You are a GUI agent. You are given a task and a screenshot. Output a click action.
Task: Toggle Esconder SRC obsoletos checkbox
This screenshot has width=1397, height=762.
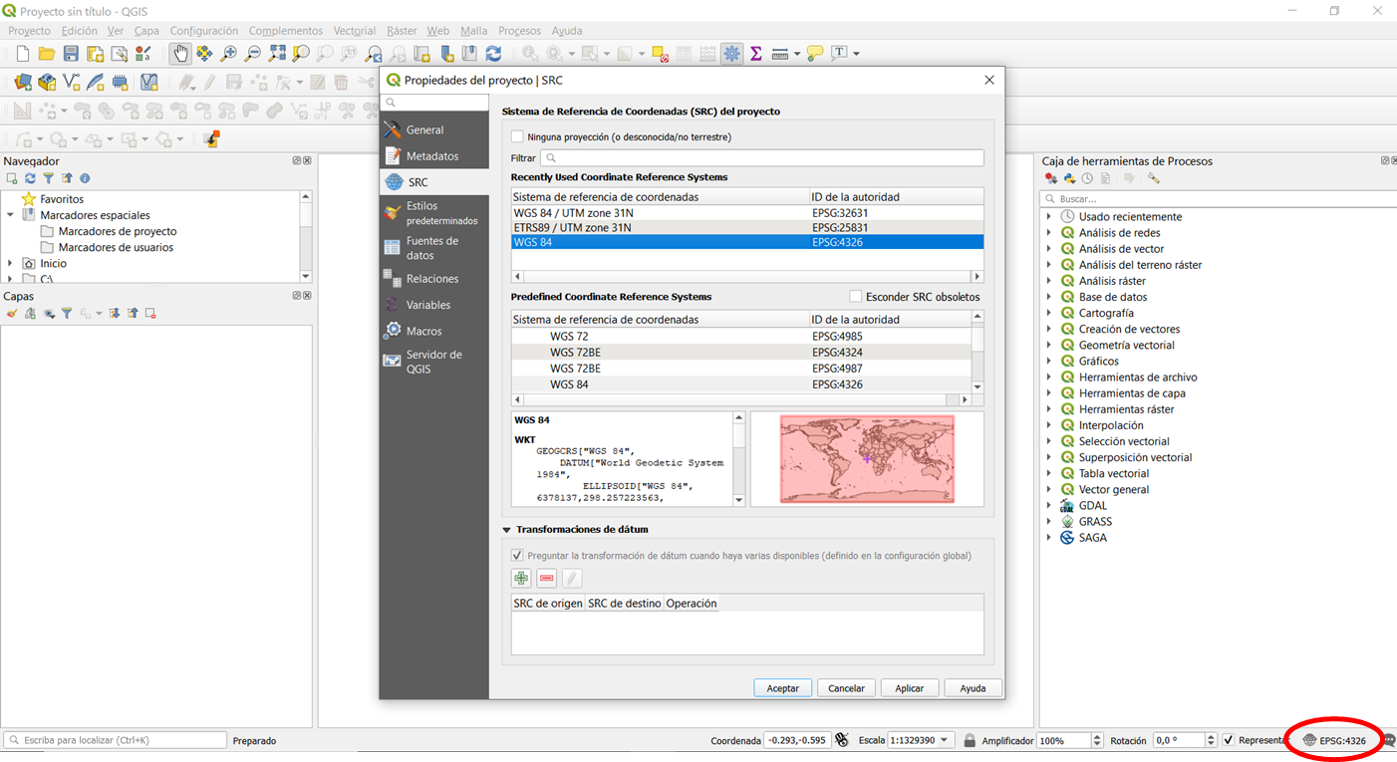pyautogui.click(x=855, y=297)
